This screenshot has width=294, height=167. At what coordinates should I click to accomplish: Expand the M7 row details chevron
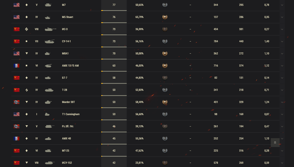(282, 5)
